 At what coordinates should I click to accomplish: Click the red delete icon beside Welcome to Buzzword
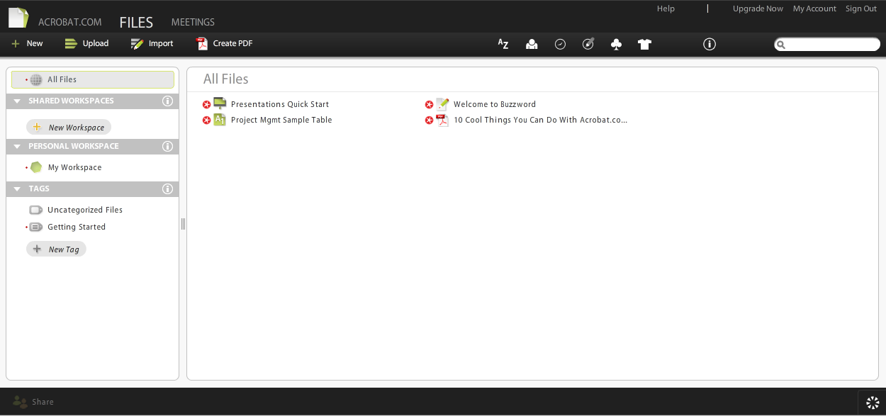click(430, 104)
